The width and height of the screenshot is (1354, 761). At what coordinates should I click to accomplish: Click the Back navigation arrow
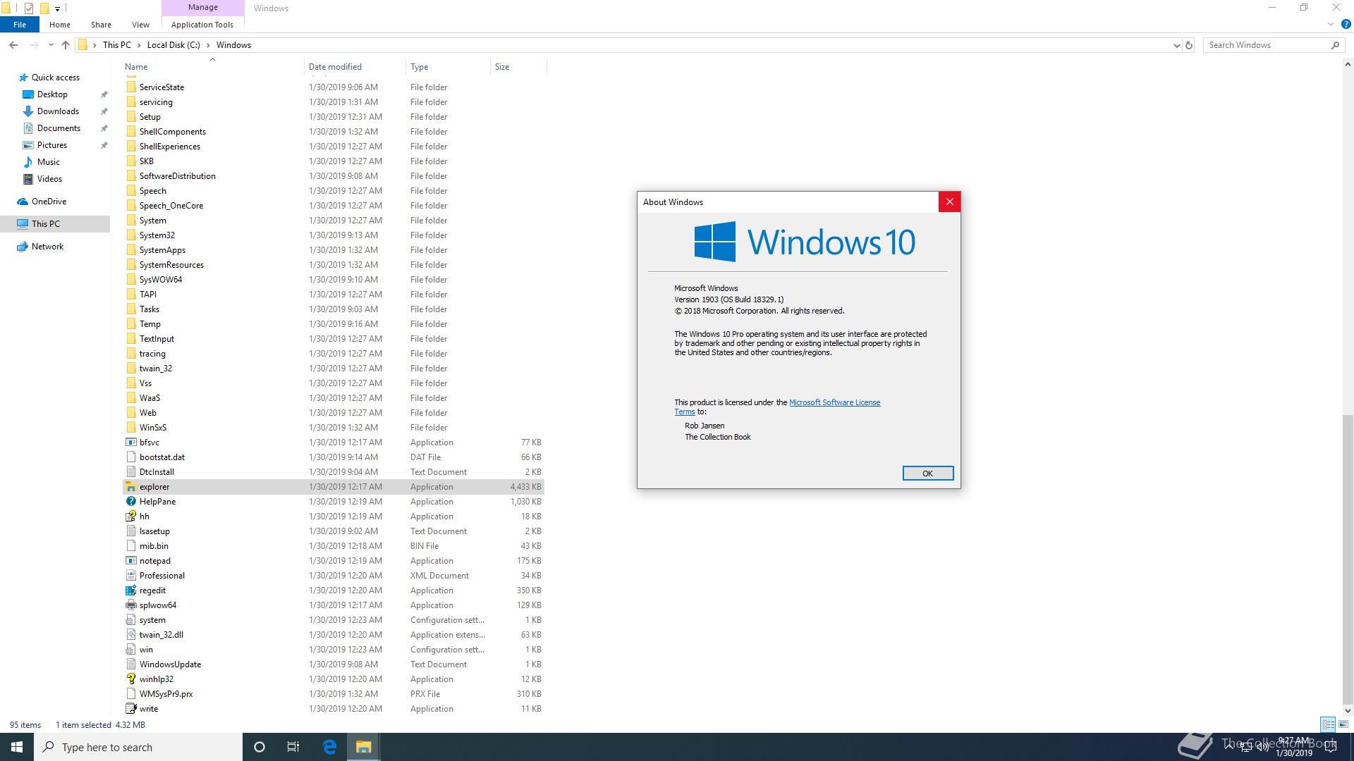click(13, 45)
